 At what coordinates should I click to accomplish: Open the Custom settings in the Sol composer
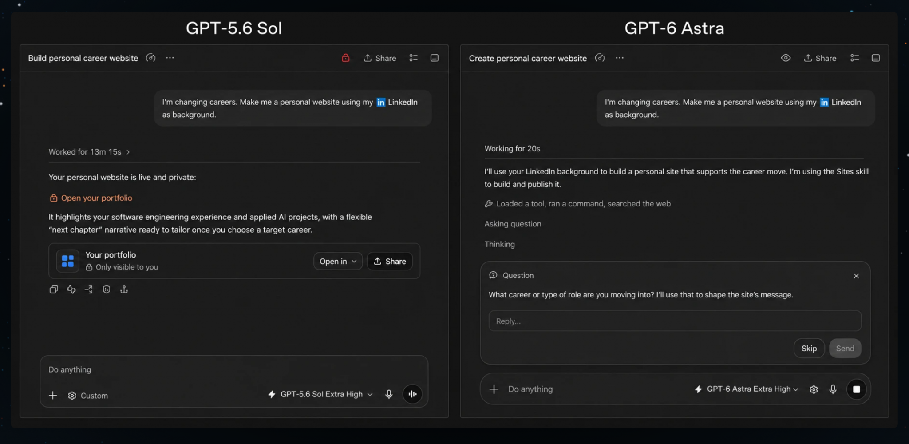[88, 396]
